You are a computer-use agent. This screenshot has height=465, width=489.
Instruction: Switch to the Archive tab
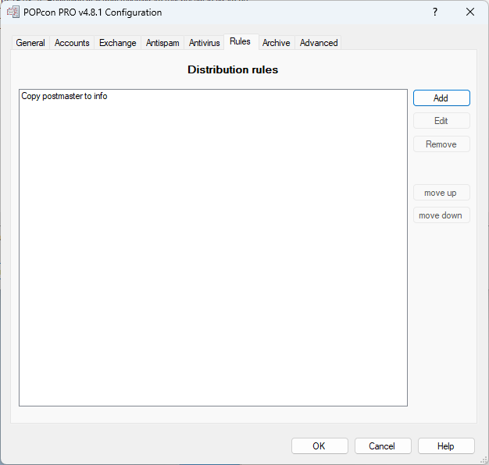pyautogui.click(x=276, y=43)
